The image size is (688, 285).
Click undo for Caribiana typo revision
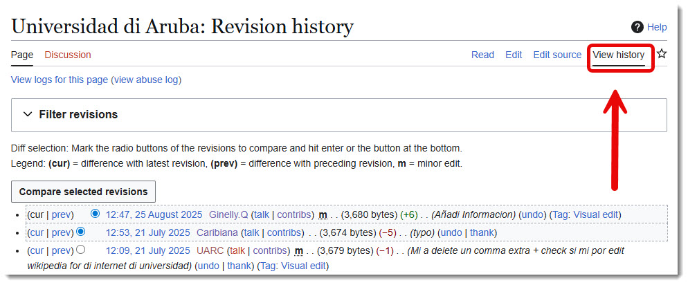point(451,233)
